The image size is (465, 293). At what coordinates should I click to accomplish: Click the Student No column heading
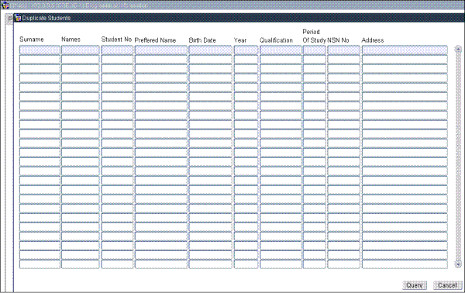tap(116, 40)
